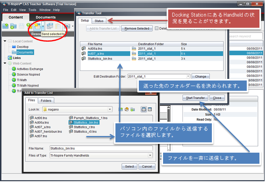Click the screen capture camera icon
Viewport: 265px width, 182px height.
coord(67,26)
